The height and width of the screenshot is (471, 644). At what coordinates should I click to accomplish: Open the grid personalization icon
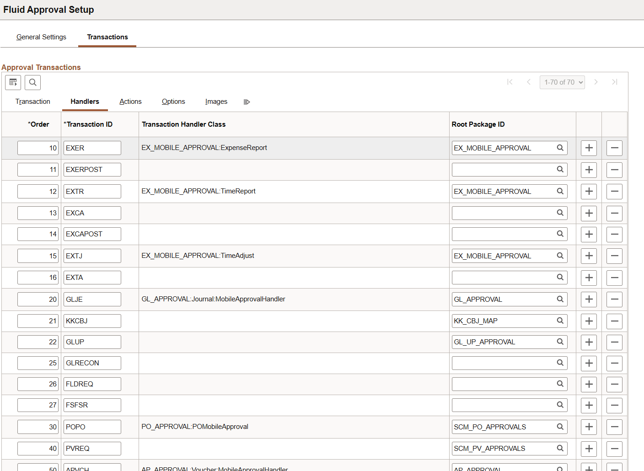(x=13, y=82)
